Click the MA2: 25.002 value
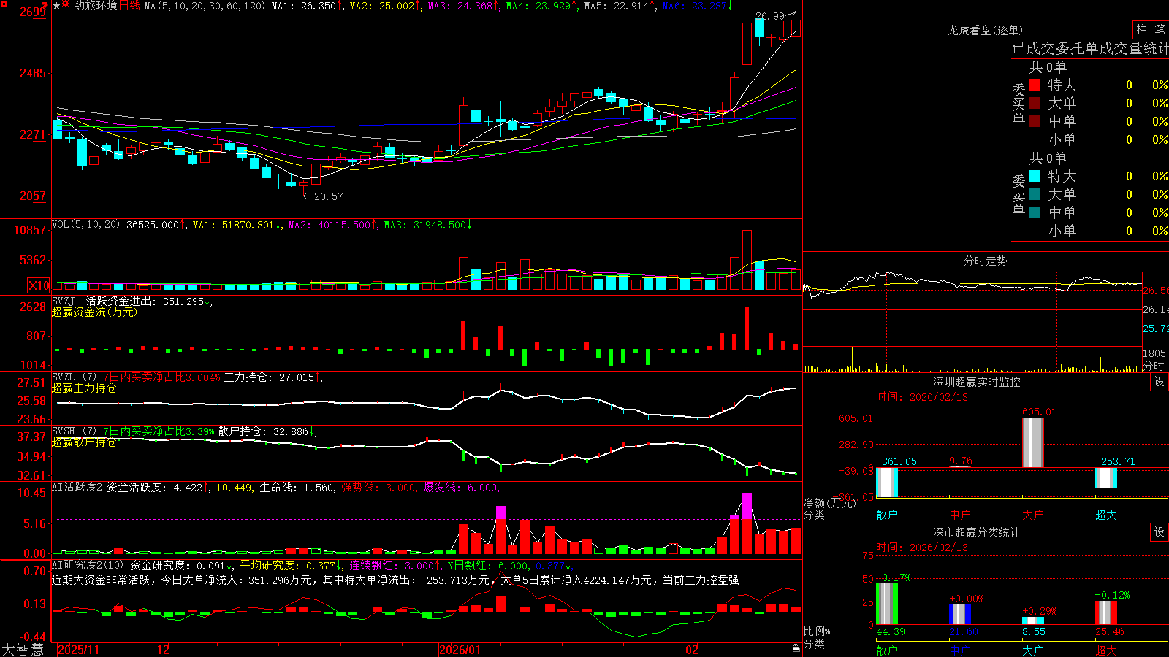 (x=382, y=6)
